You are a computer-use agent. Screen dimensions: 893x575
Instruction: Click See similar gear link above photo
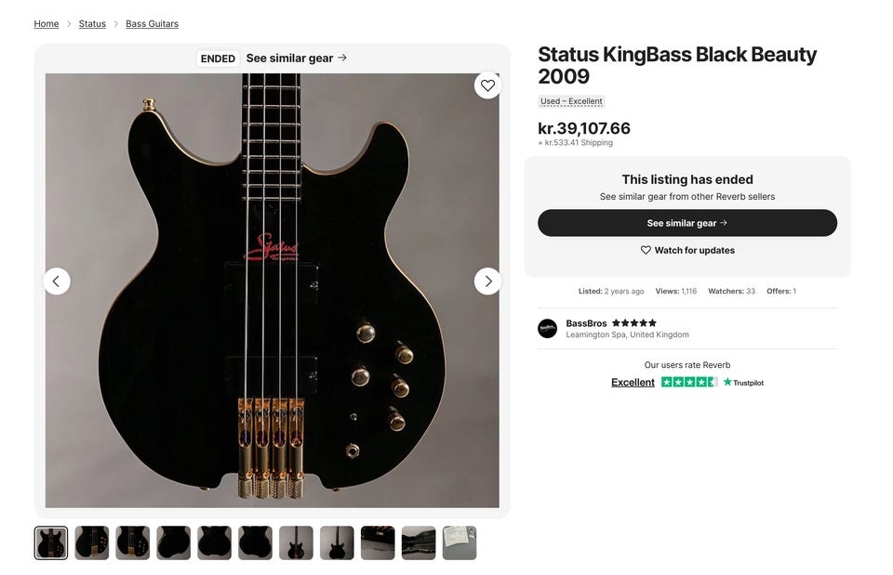pyautogui.click(x=296, y=59)
